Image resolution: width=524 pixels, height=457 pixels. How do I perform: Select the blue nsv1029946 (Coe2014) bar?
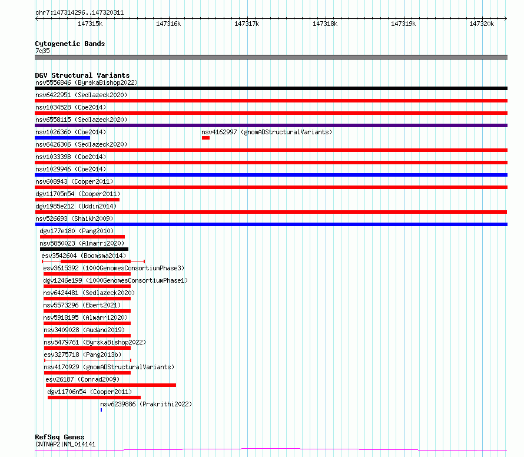271,175
